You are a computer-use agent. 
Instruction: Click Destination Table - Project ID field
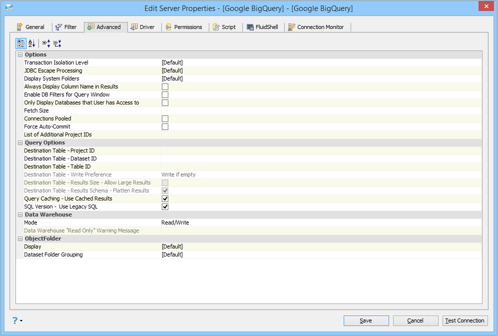321,150
